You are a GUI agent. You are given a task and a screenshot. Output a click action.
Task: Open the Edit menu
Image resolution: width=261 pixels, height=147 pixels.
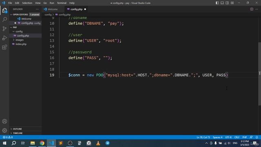pyautogui.click(x=17, y=3)
